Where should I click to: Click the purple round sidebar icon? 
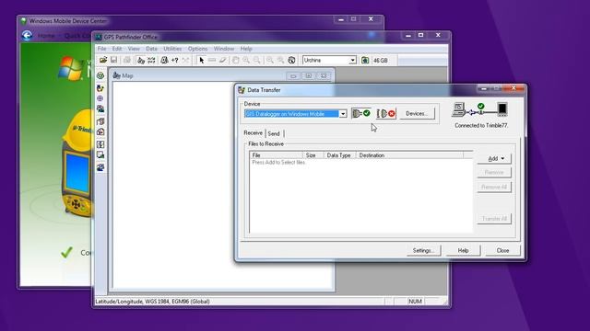pyautogui.click(x=100, y=98)
